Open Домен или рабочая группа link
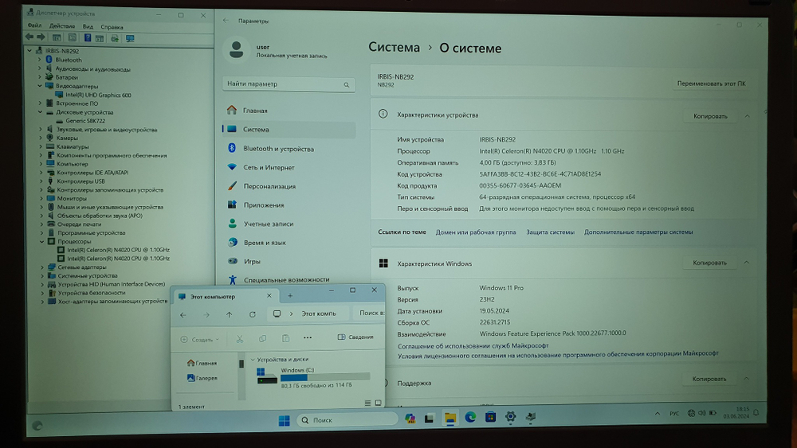 pyautogui.click(x=475, y=232)
